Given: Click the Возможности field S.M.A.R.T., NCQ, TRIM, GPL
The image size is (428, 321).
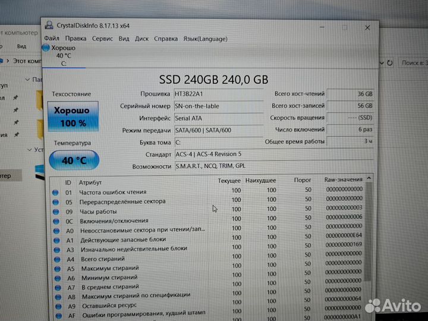Looking at the screenshot, I should [274, 166].
